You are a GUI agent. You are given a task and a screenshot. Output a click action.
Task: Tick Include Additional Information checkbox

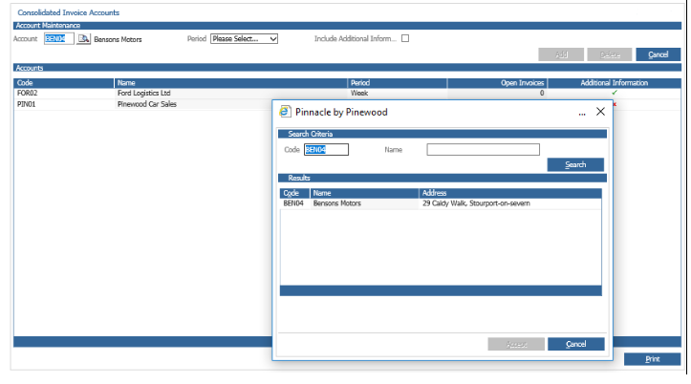(405, 39)
